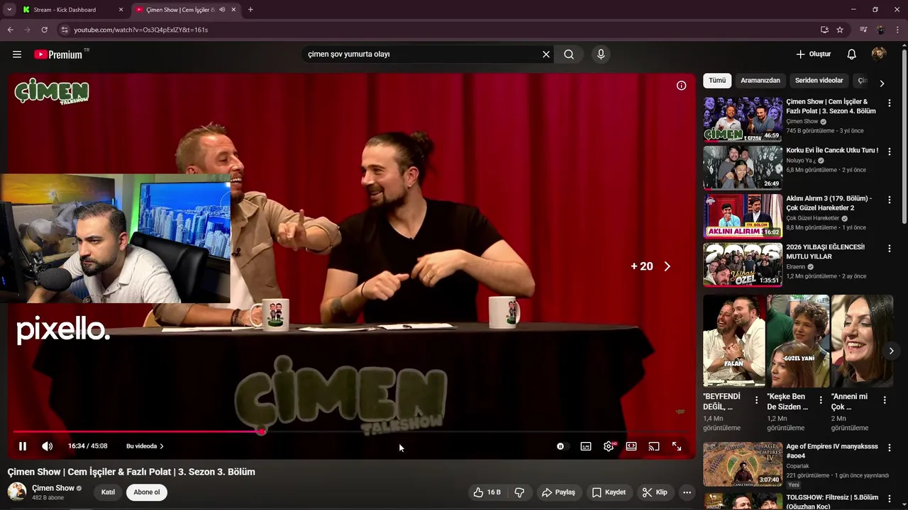Open a new browser tab

point(250,10)
